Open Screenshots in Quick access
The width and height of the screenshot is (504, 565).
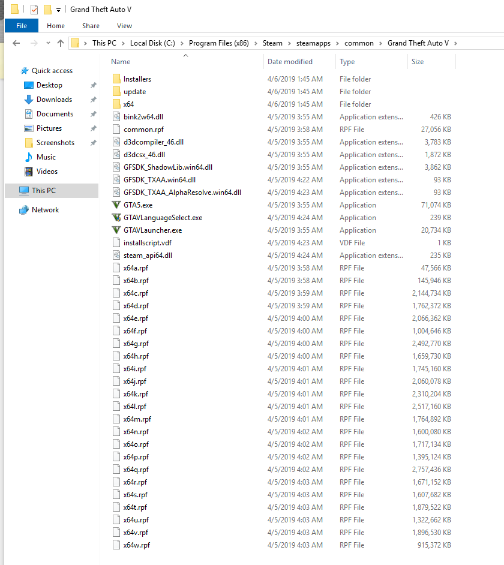(55, 143)
